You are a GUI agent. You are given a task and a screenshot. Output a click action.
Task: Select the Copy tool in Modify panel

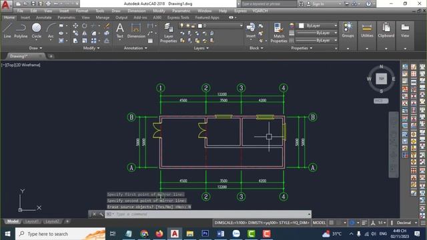(x=75, y=33)
